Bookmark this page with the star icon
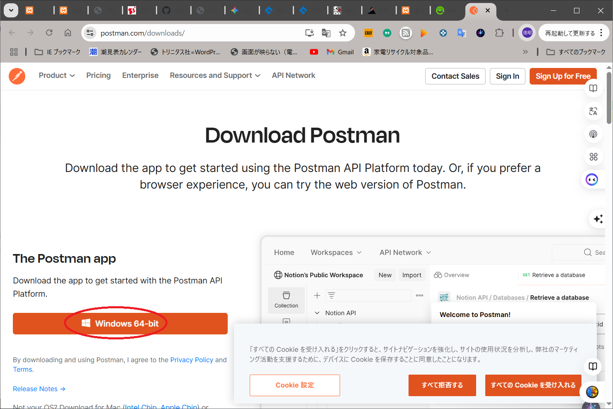 [343, 33]
